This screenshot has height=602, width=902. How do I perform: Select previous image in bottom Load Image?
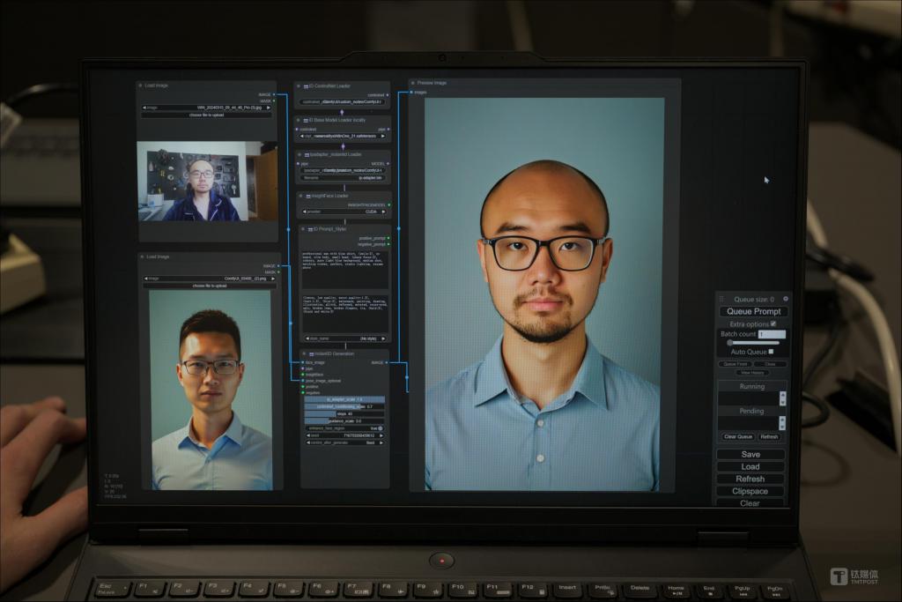pos(146,279)
